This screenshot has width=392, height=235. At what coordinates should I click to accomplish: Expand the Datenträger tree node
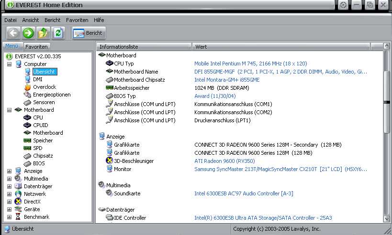(9, 186)
